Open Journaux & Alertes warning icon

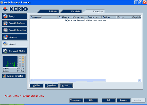5,51
